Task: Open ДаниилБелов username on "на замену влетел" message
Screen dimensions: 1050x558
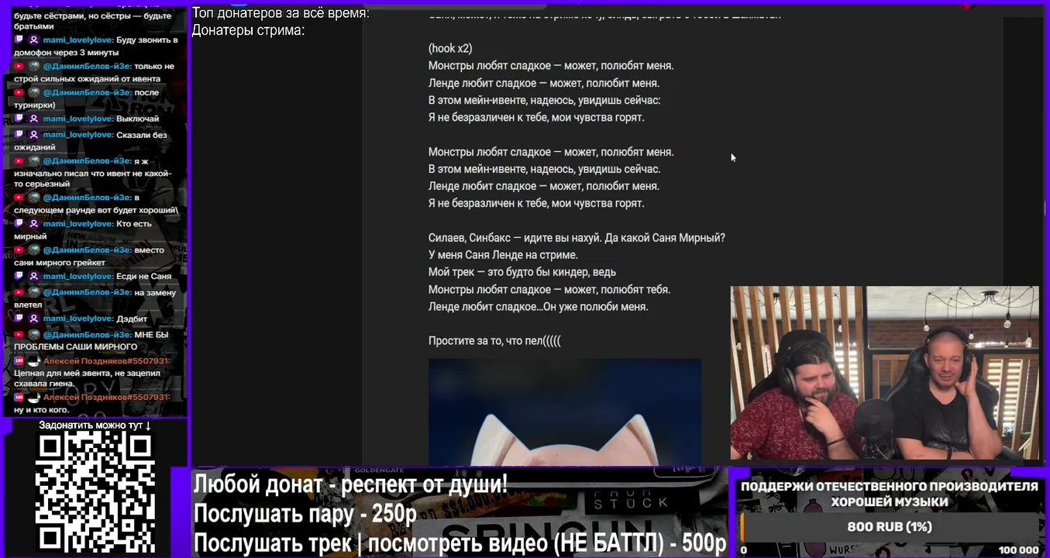Action: tap(87, 292)
